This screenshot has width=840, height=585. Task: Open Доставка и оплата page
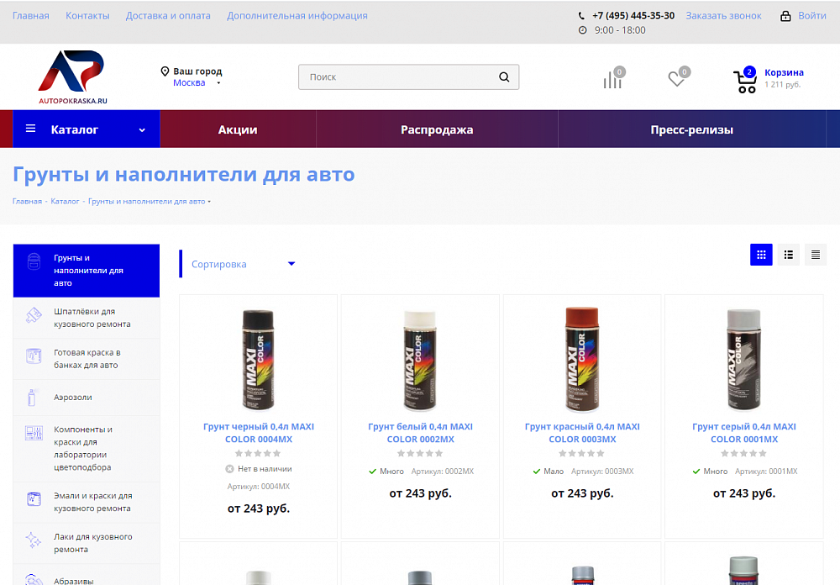(x=168, y=16)
